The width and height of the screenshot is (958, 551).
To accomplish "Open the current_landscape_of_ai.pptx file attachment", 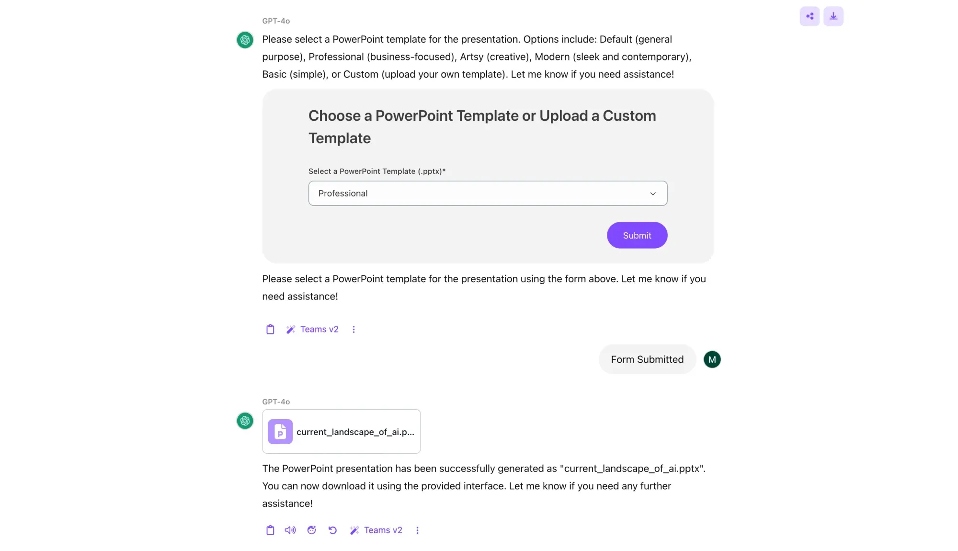I will 354,432.
